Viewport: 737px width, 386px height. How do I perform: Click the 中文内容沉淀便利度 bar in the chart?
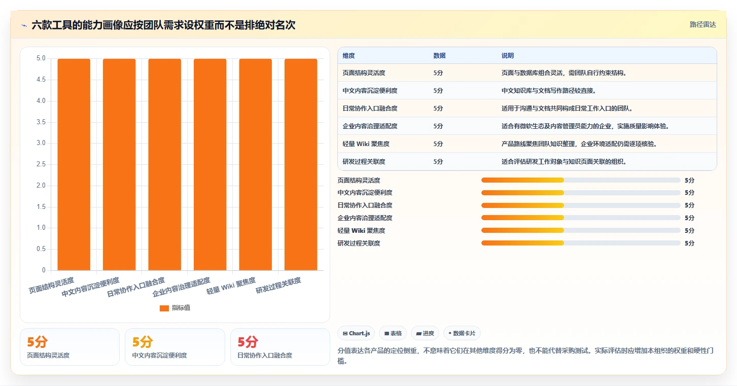pos(119,164)
